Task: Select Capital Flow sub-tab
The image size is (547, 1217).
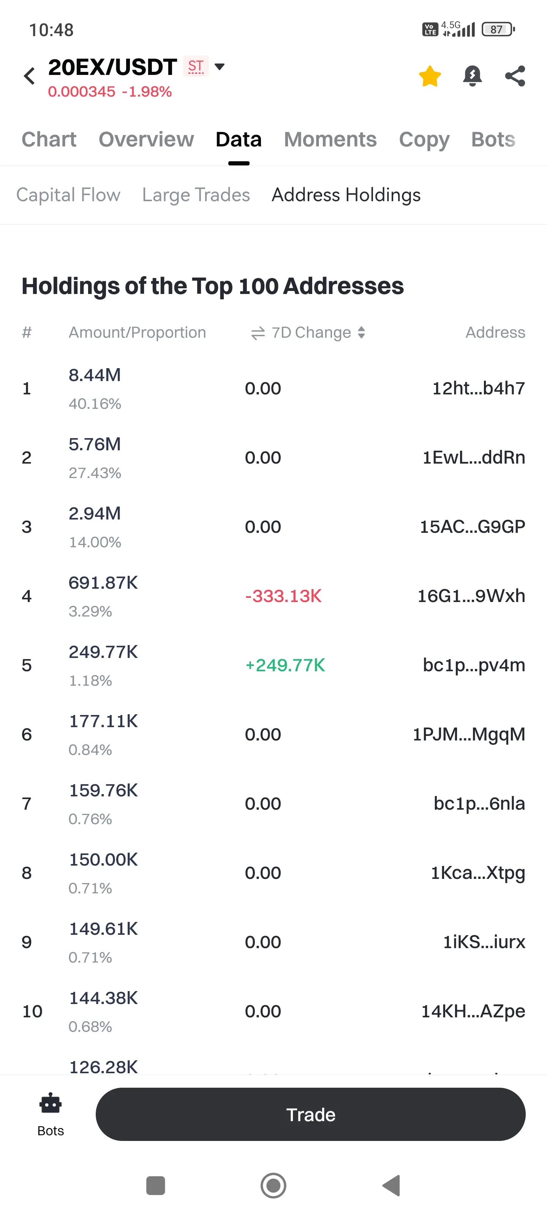Action: pos(68,195)
